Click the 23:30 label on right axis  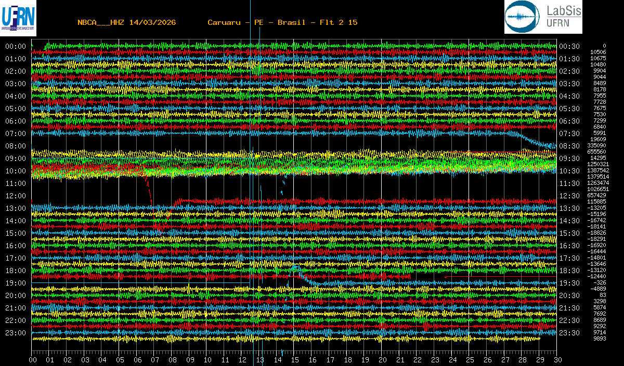pyautogui.click(x=569, y=333)
